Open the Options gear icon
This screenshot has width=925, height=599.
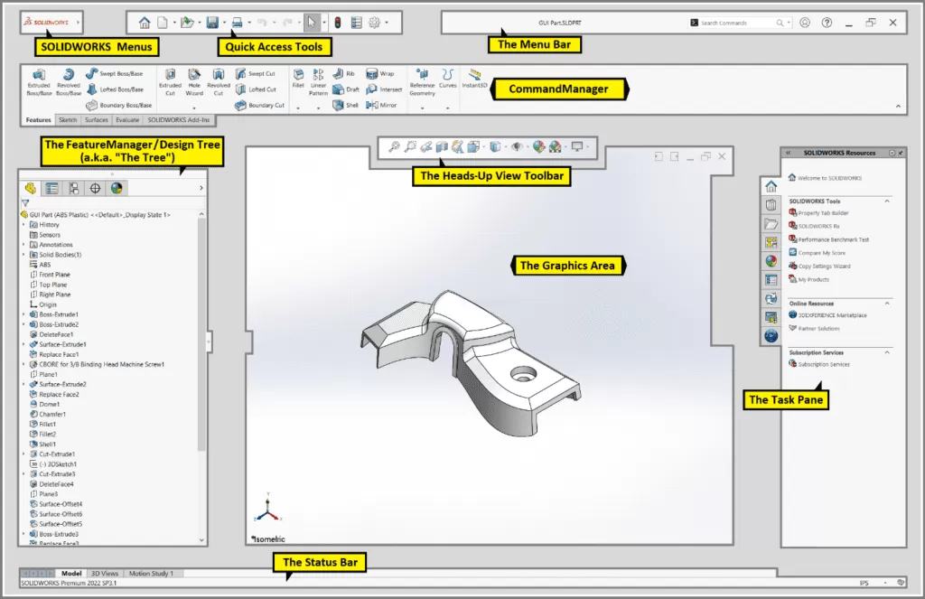[374, 23]
